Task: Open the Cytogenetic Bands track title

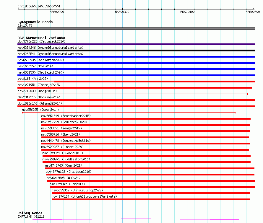Action: point(35,22)
